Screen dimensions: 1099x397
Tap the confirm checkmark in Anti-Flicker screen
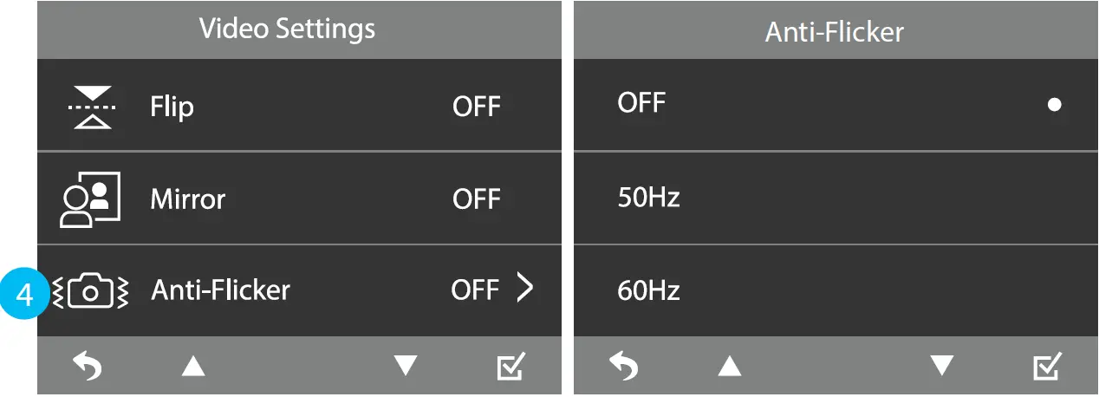(x=1046, y=367)
